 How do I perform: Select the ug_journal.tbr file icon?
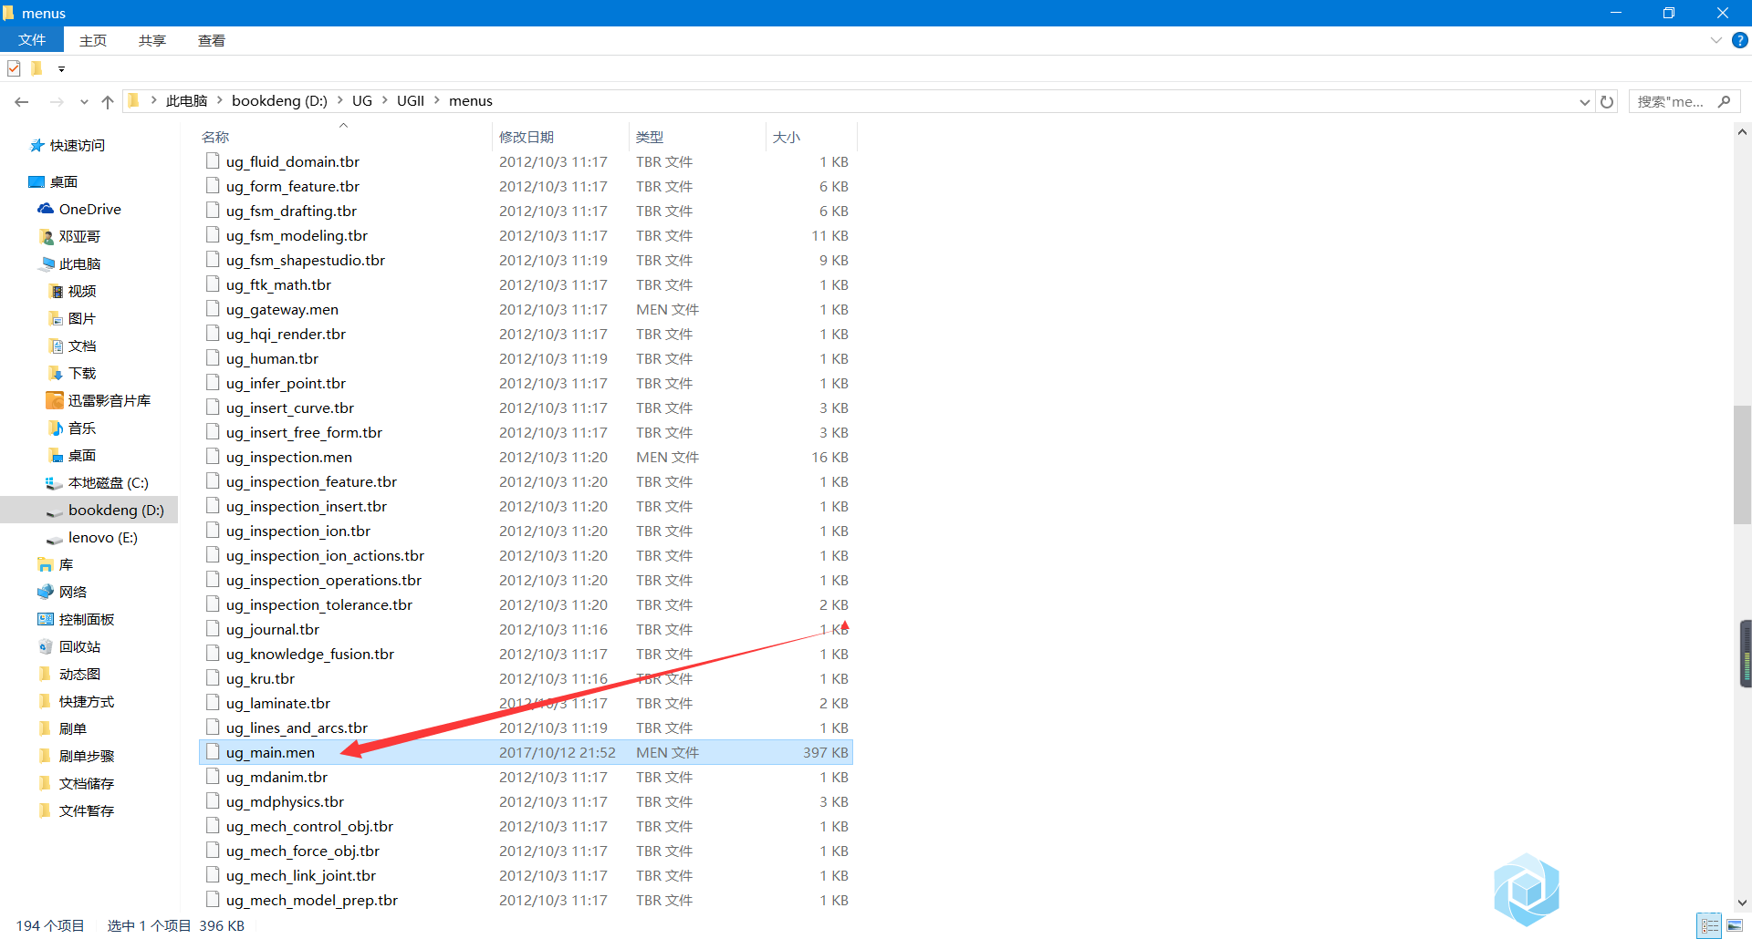click(x=213, y=629)
